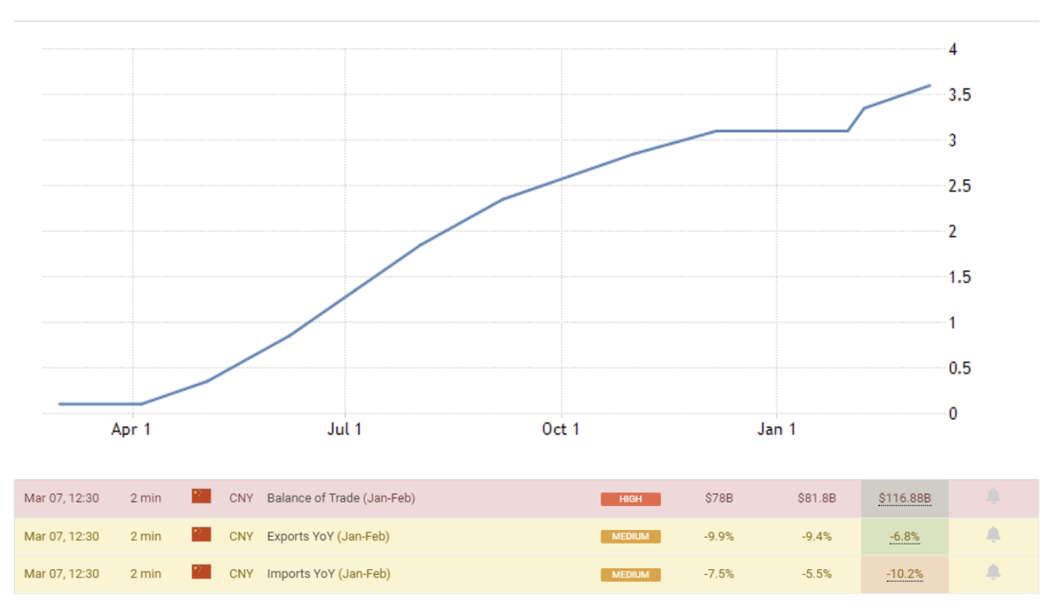Click the China flag beside Imports YoY
This screenshot has width=1053, height=610.
coord(201,573)
